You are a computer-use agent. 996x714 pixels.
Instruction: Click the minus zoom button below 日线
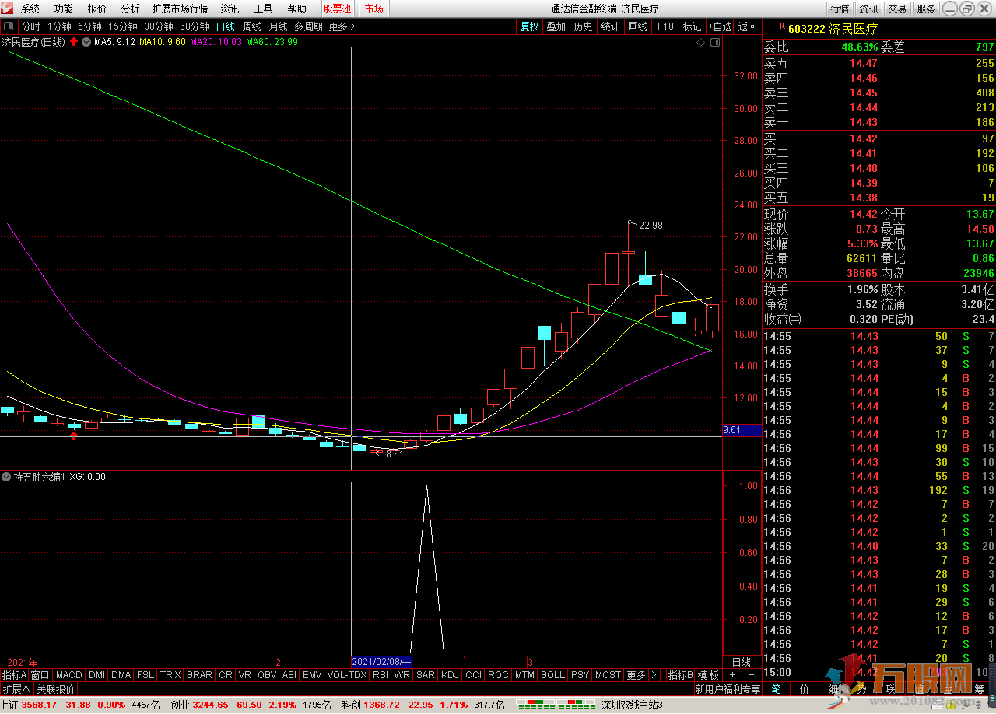click(x=751, y=675)
